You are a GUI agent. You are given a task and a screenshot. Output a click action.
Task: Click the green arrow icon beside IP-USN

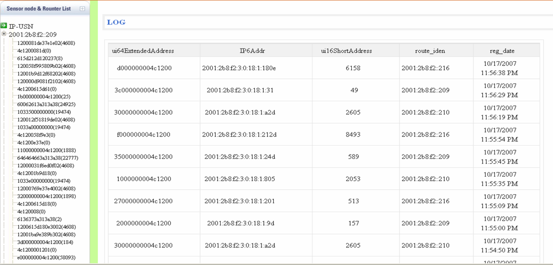tap(4, 26)
